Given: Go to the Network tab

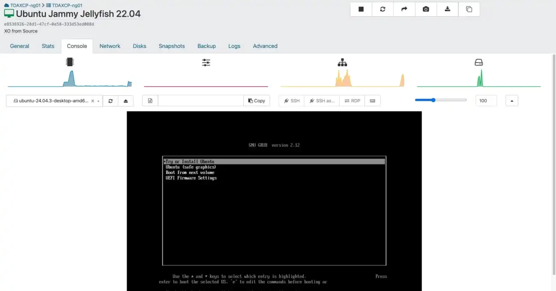Looking at the screenshot, I should coord(110,46).
